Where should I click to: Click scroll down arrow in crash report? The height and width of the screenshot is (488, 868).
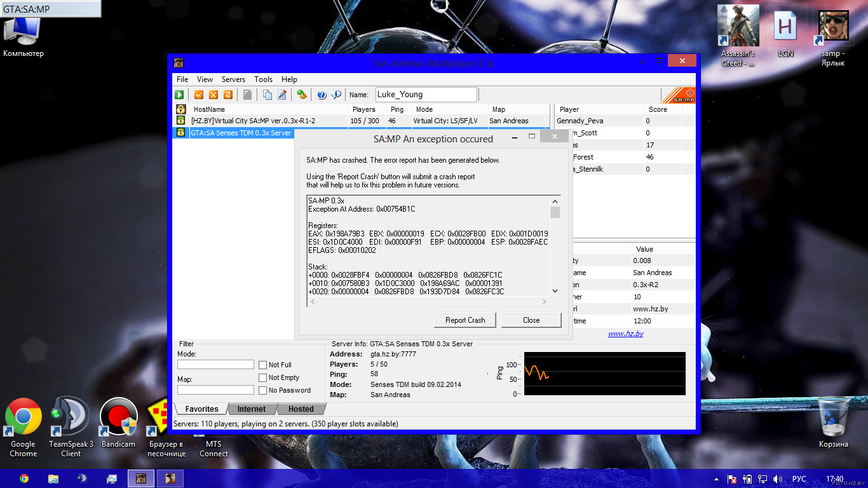tap(555, 290)
